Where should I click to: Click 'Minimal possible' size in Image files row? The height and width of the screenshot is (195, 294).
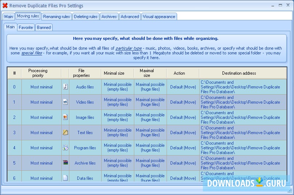click(118, 117)
